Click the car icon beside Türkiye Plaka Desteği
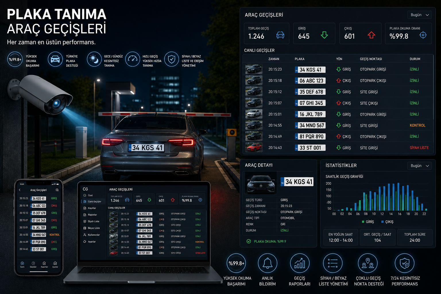Screen dimensions: 441x294 55,59
